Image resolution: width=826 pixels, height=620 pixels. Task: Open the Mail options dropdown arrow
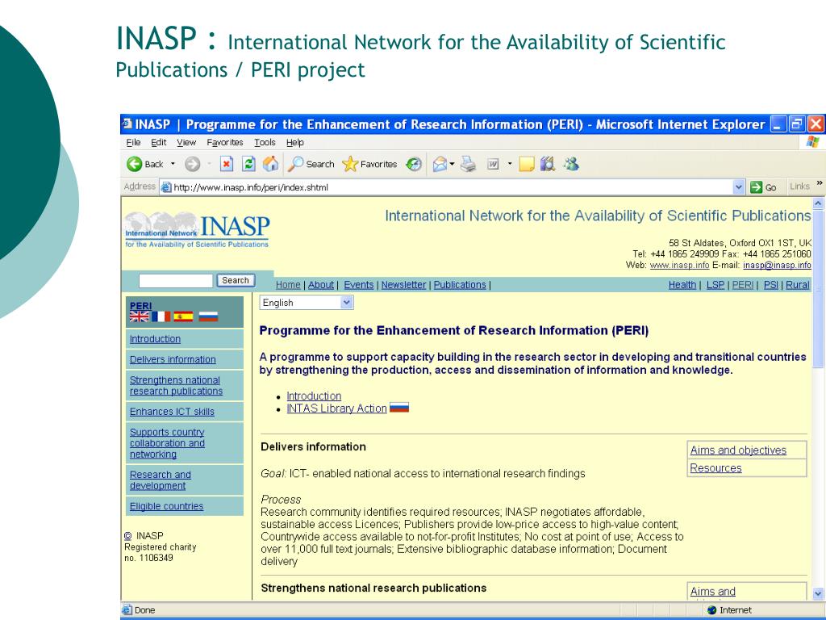(452, 165)
